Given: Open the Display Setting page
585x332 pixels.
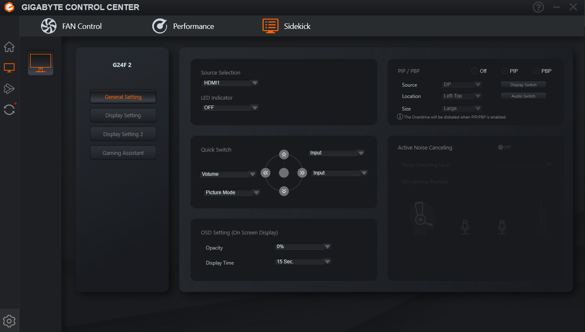Looking at the screenshot, I should coord(123,115).
